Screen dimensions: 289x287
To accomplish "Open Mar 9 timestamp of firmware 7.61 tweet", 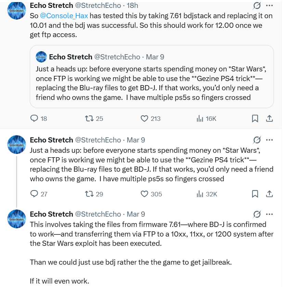I will pos(136,214).
